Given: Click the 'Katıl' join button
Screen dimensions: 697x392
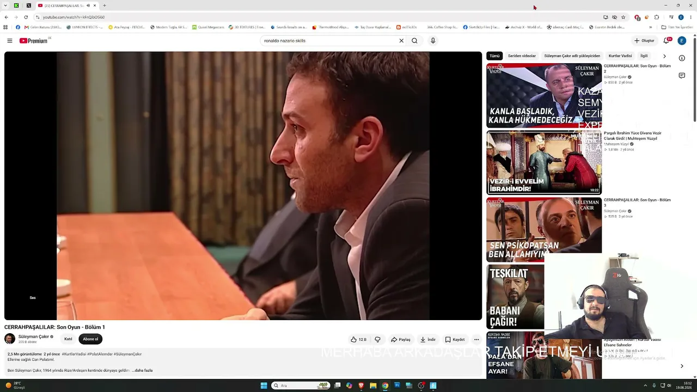Looking at the screenshot, I should (68, 339).
